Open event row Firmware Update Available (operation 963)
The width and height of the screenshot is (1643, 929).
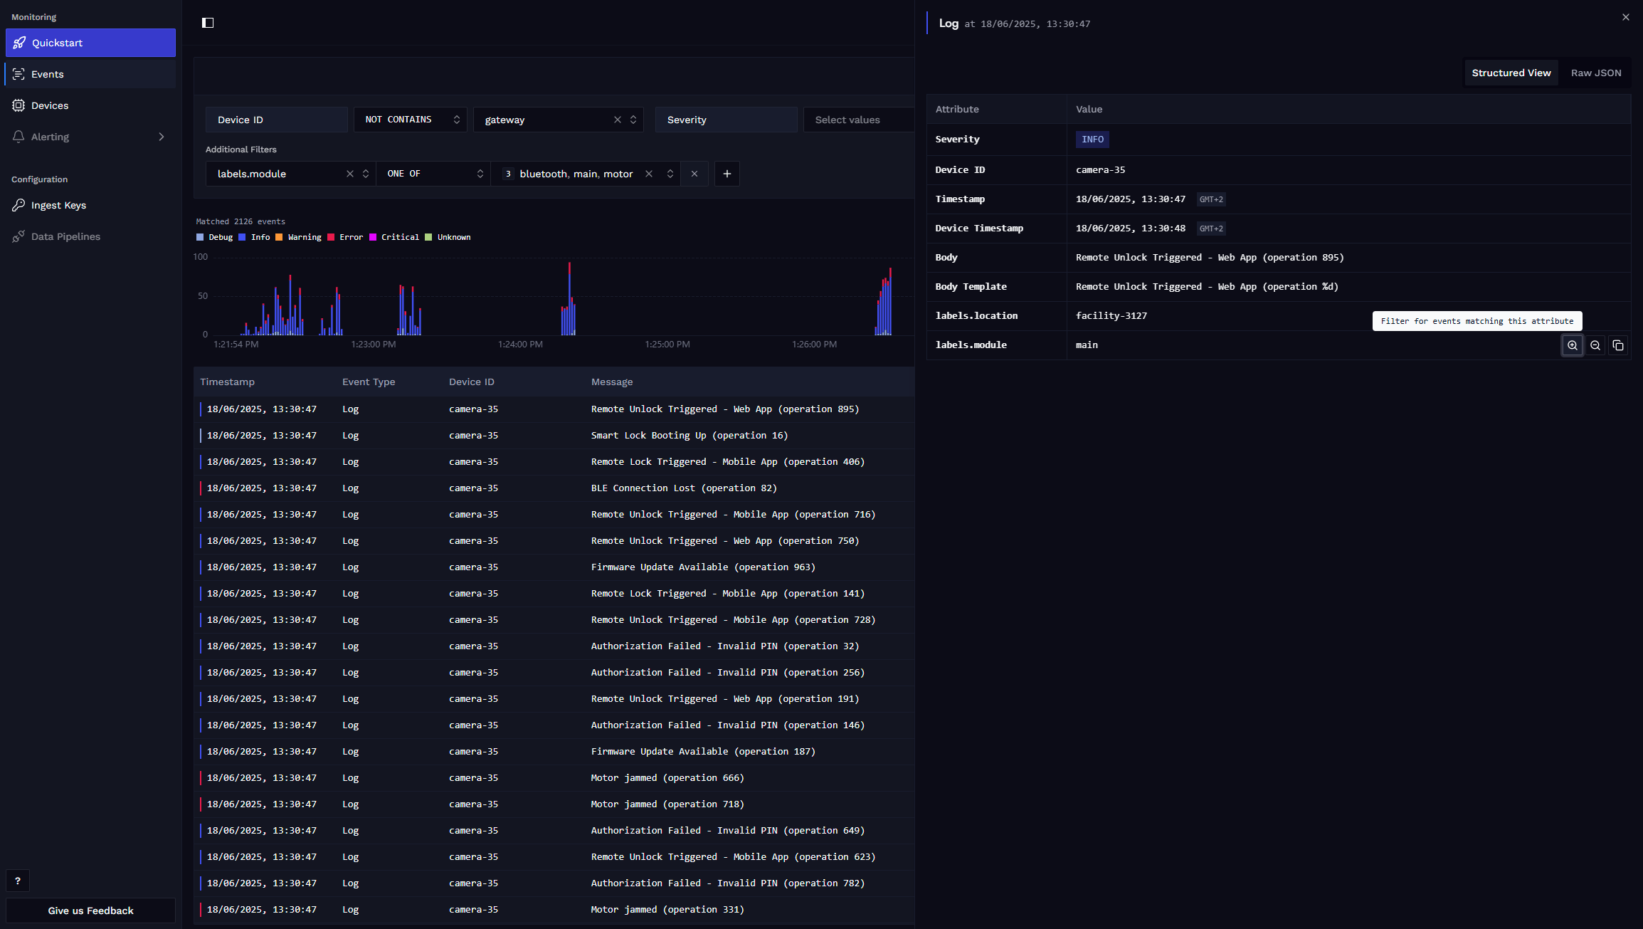point(554,567)
